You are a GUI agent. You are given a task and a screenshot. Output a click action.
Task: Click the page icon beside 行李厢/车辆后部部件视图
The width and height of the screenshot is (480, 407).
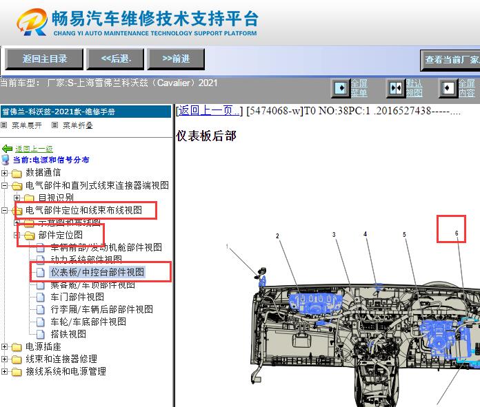[41, 309]
